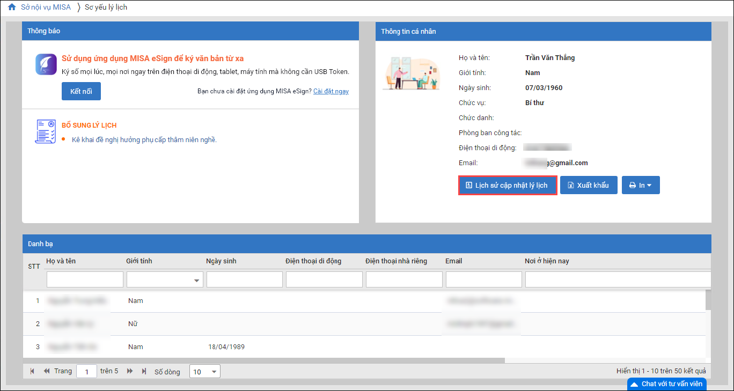Go to next page of contacts
Viewport: 734px width, 391px height.
[x=130, y=371]
